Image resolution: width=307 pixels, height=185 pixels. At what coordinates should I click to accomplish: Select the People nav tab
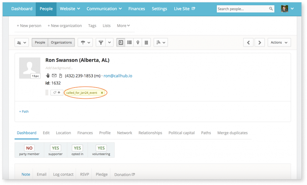click(46, 9)
